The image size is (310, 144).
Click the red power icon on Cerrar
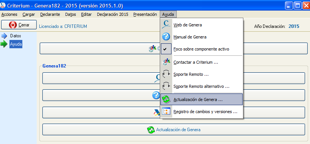(12, 25)
